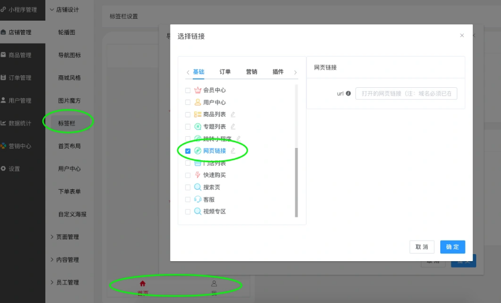Click the edit pencil next to 网页链接
501x303 pixels.
click(x=233, y=150)
